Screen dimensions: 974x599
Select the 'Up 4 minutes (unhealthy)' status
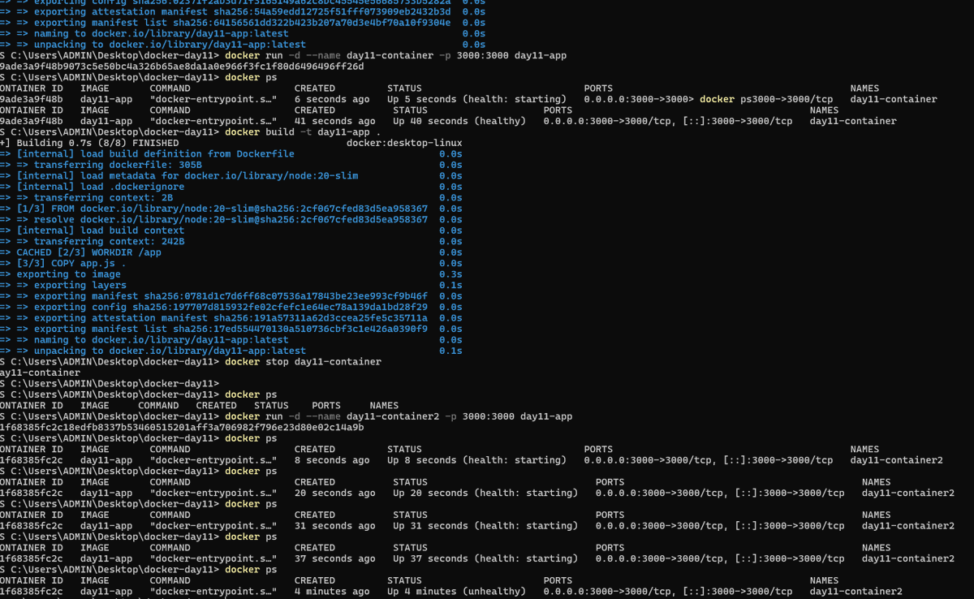[x=457, y=592]
